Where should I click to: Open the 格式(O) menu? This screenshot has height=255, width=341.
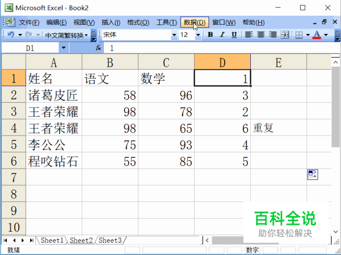pyautogui.click(x=138, y=22)
